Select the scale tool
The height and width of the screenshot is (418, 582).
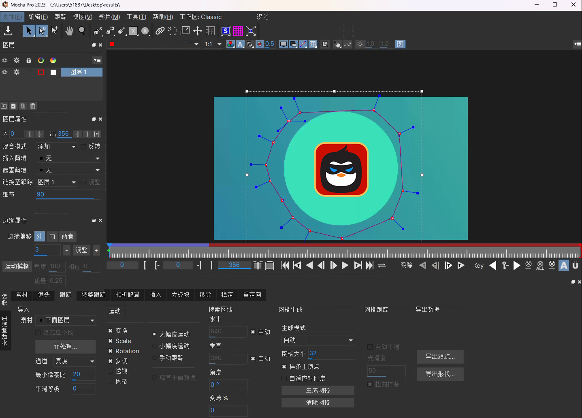point(185,31)
